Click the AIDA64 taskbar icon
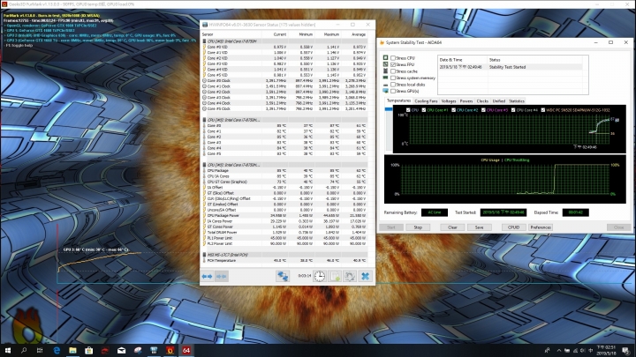The image size is (636, 357). coord(186,350)
